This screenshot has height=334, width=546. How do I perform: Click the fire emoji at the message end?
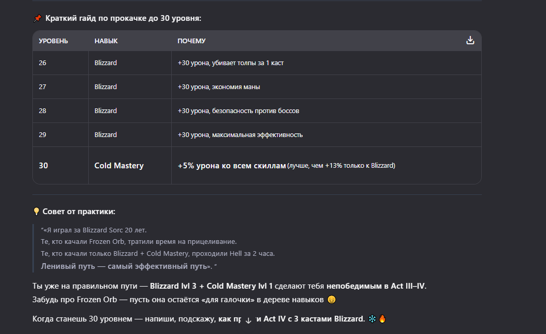(x=382, y=318)
